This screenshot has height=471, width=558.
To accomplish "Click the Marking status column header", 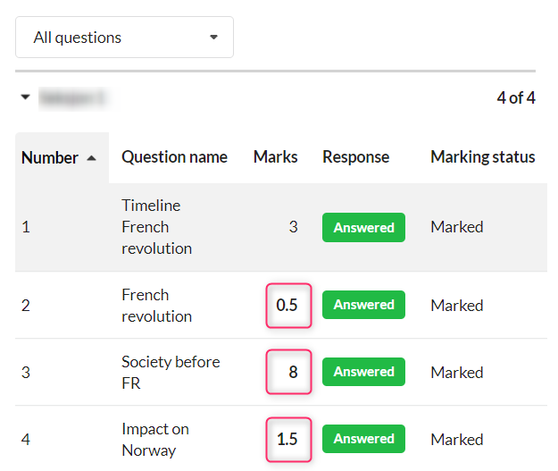I will click(x=482, y=157).
